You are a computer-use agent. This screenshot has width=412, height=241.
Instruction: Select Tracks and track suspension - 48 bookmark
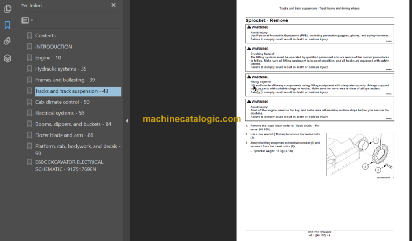click(78, 91)
